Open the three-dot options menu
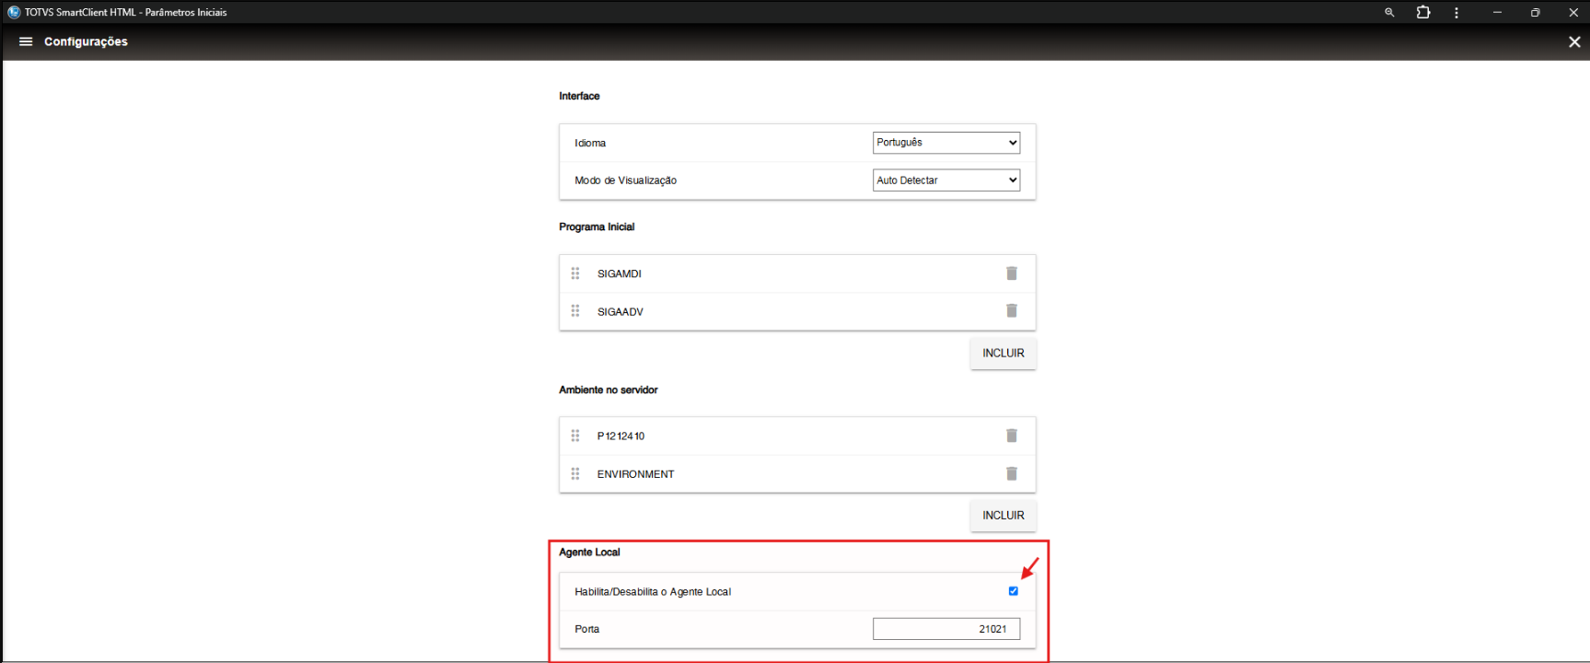The image size is (1590, 663). click(1456, 12)
